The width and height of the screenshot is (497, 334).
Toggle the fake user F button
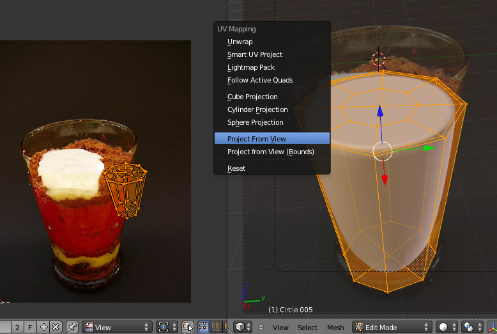coord(30,327)
